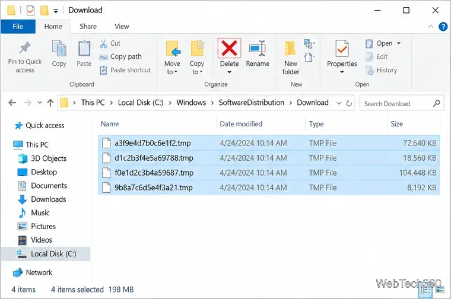The width and height of the screenshot is (451, 299).
Task: Collapse the ribbon with the chevron
Action: [x=431, y=27]
